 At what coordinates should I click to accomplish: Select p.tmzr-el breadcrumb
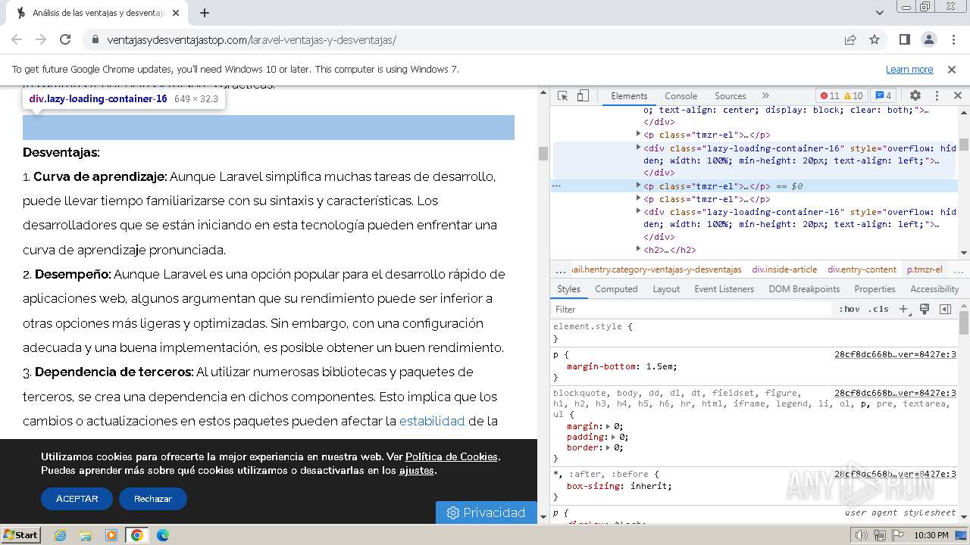925,269
